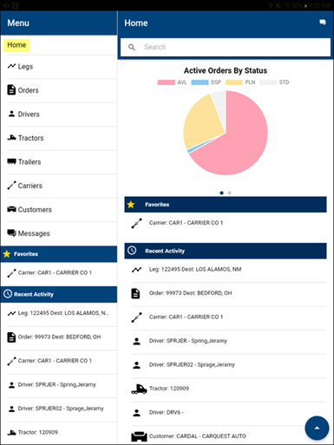Select first chart page dot
This screenshot has height=445, width=334.
221,193
